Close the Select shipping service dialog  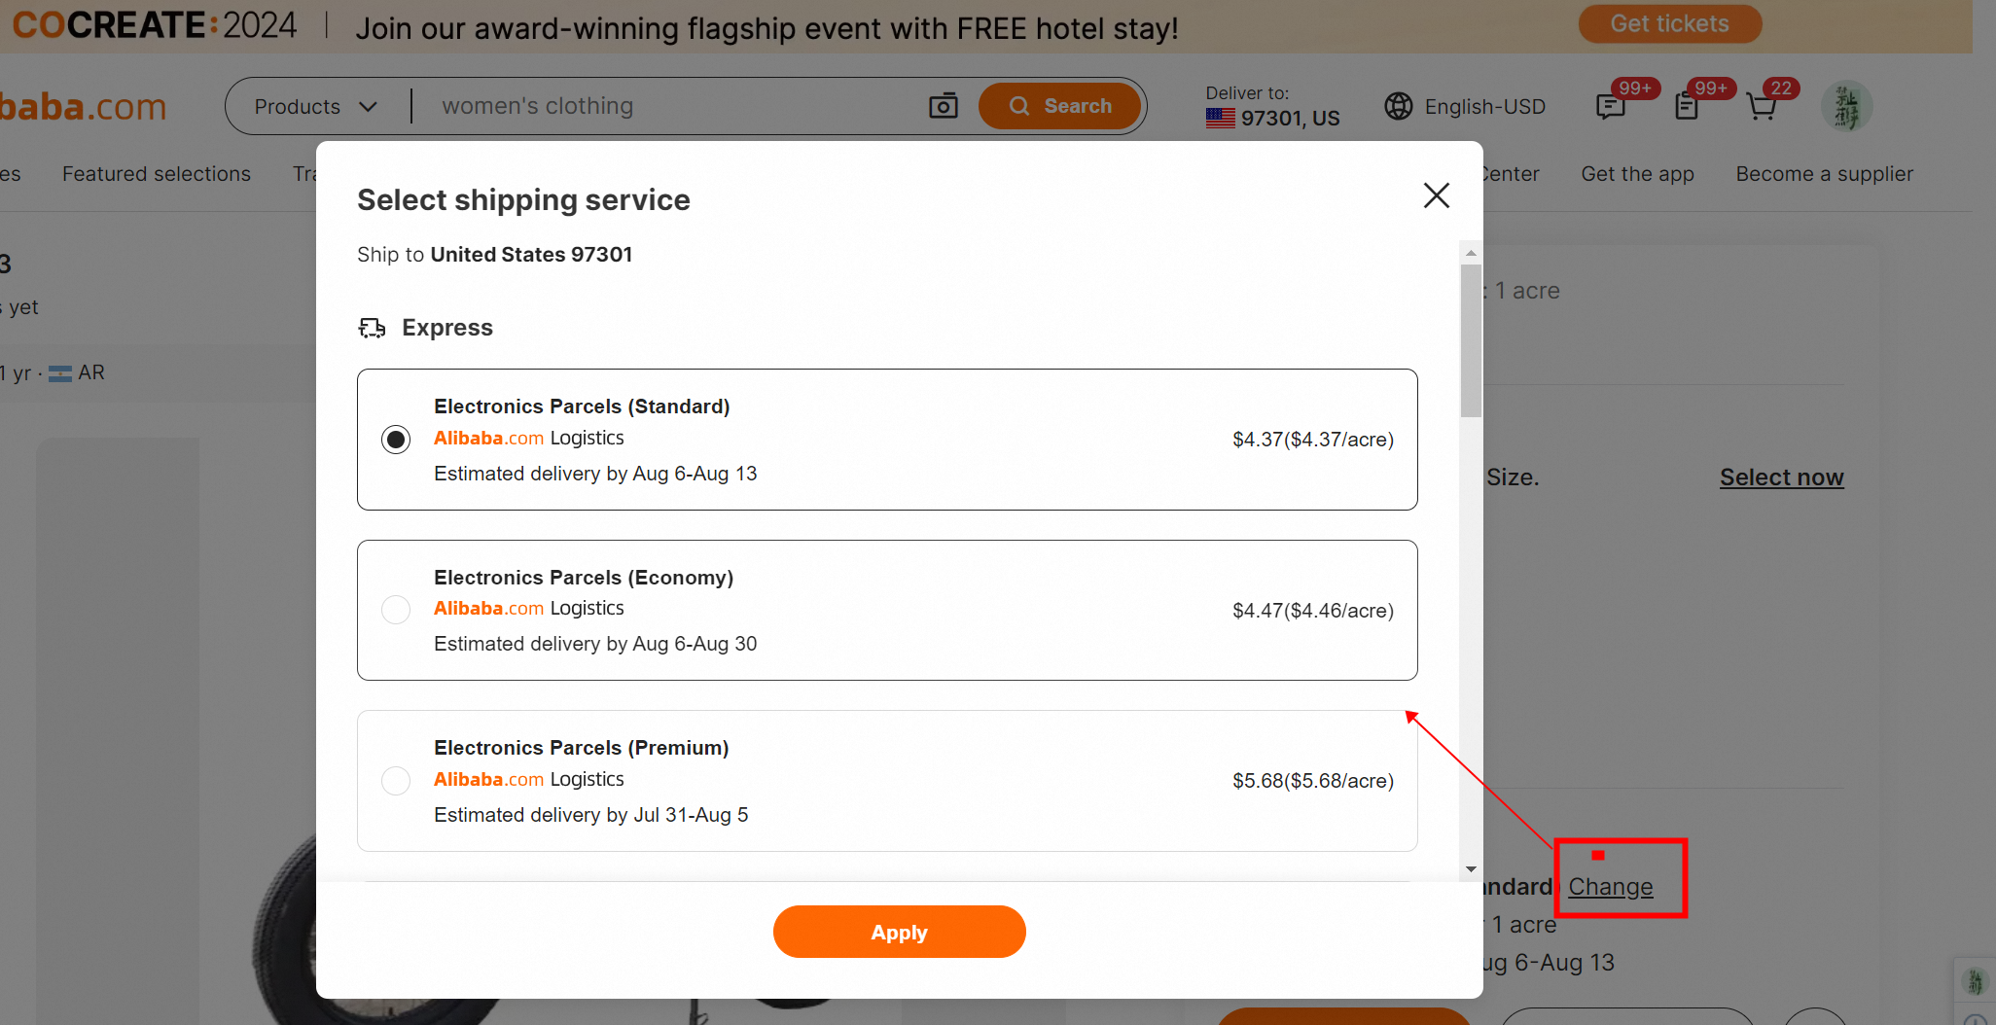coord(1437,195)
